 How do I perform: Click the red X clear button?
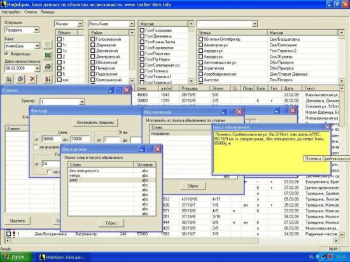[32, 79]
